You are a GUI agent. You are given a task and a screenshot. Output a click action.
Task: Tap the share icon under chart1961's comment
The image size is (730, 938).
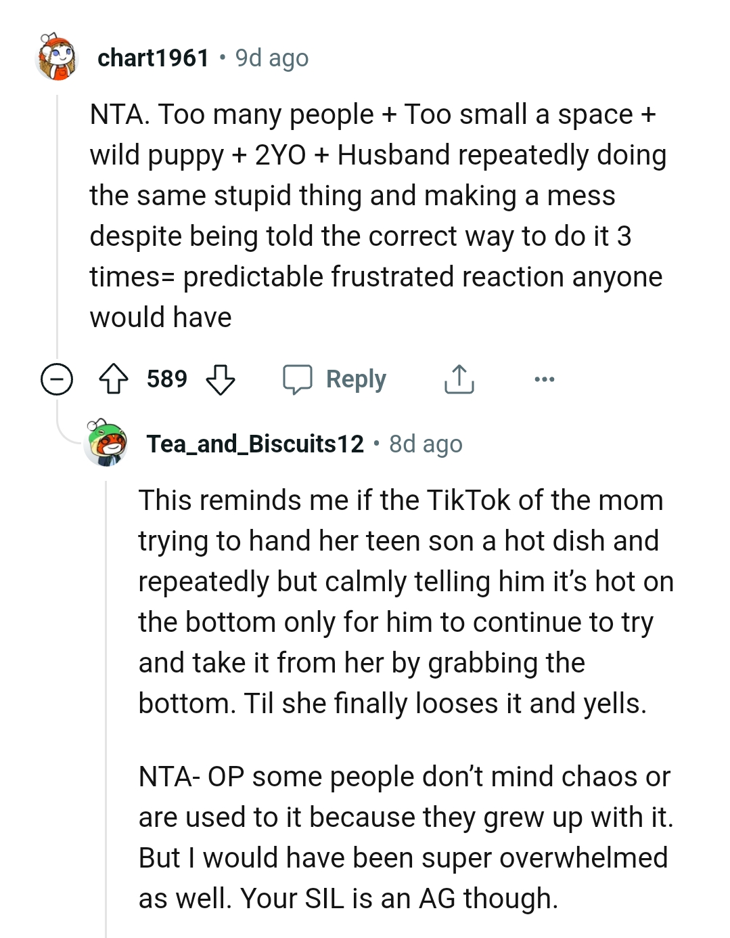[x=459, y=379]
